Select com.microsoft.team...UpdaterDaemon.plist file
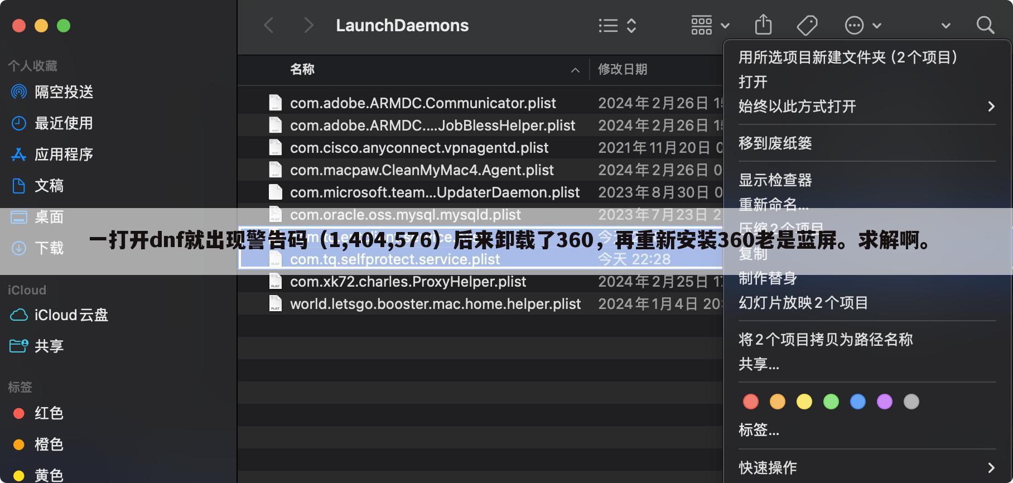The width and height of the screenshot is (1013, 483). (x=435, y=192)
